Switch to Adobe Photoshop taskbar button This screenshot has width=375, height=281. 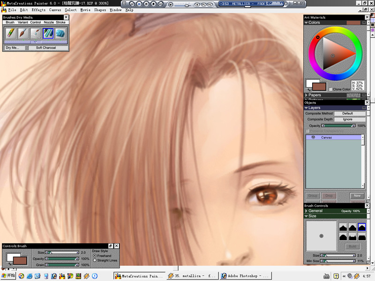pos(246,276)
